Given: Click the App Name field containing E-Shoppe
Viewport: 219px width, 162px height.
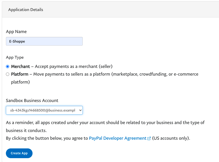Looking at the screenshot, I should pos(44,41).
